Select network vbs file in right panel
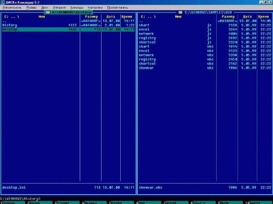273x204 pixels. click(x=205, y=55)
